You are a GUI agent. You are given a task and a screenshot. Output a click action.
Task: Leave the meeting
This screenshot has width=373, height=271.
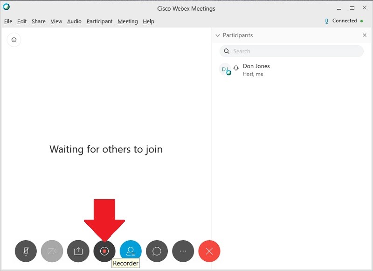pyautogui.click(x=209, y=251)
